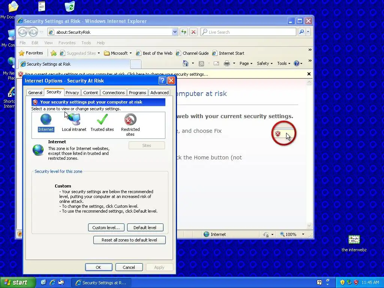
Task: Expand the Microsoft favorites folder
Action: click(x=118, y=53)
